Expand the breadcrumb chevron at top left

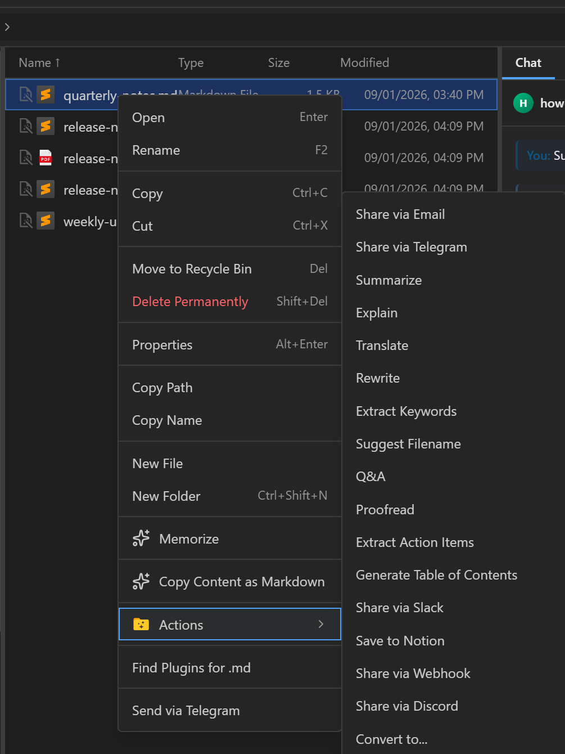click(x=7, y=26)
